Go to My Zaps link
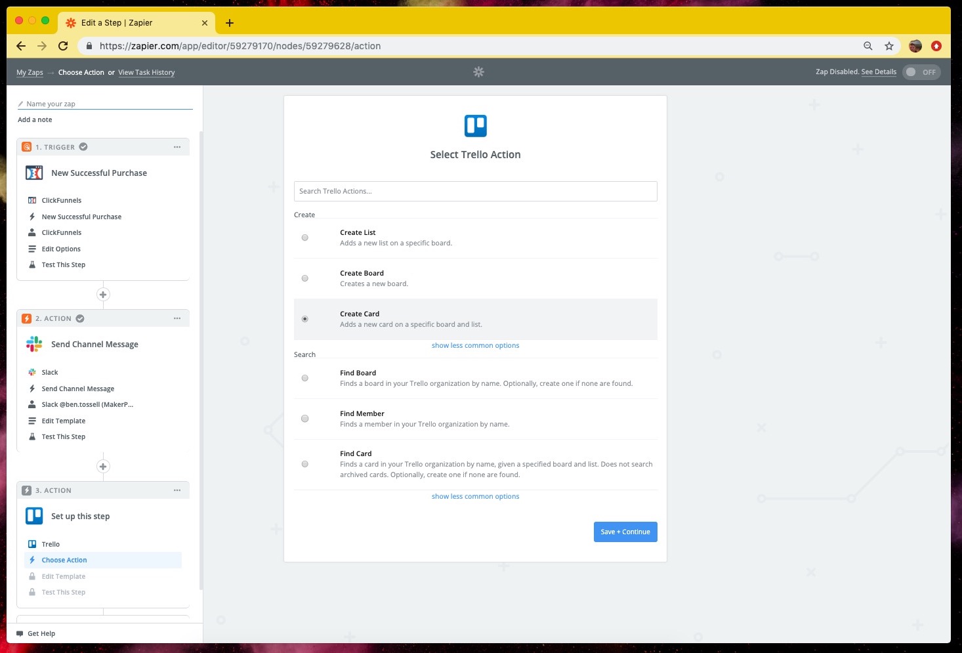This screenshot has width=962, height=653. [30, 72]
